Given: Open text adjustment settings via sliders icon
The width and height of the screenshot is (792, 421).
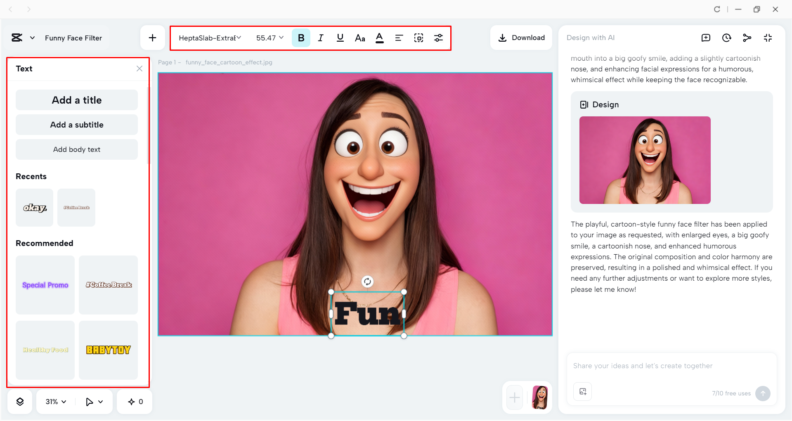Looking at the screenshot, I should 438,38.
